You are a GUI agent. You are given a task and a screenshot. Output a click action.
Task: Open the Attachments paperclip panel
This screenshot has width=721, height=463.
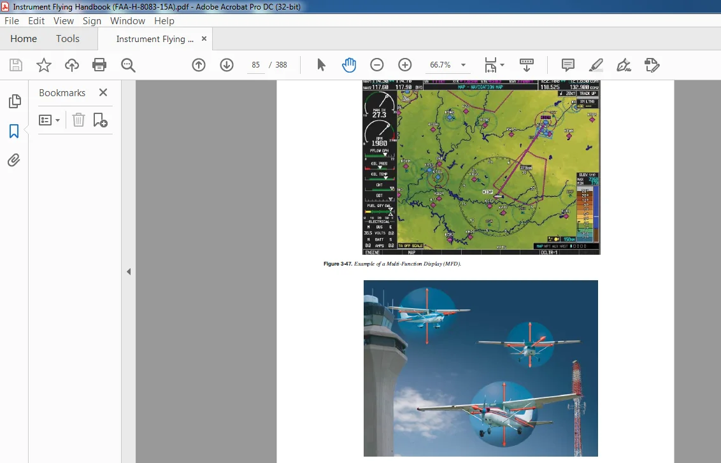coord(14,160)
